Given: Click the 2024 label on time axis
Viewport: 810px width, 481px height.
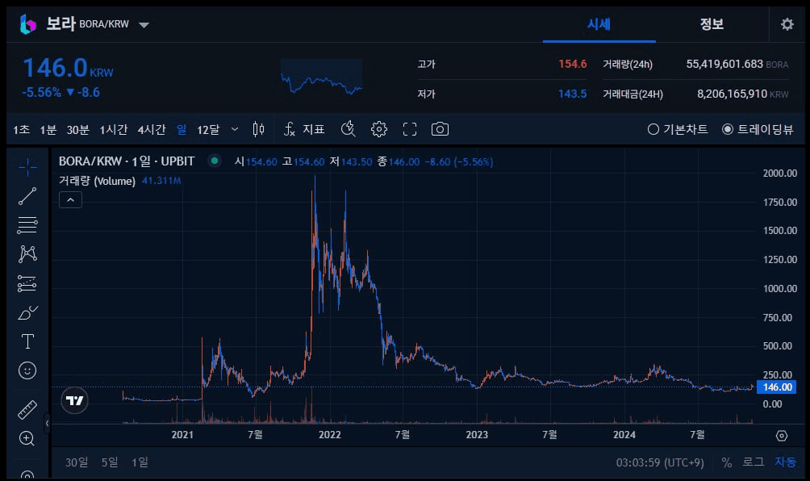Looking at the screenshot, I should [x=624, y=435].
